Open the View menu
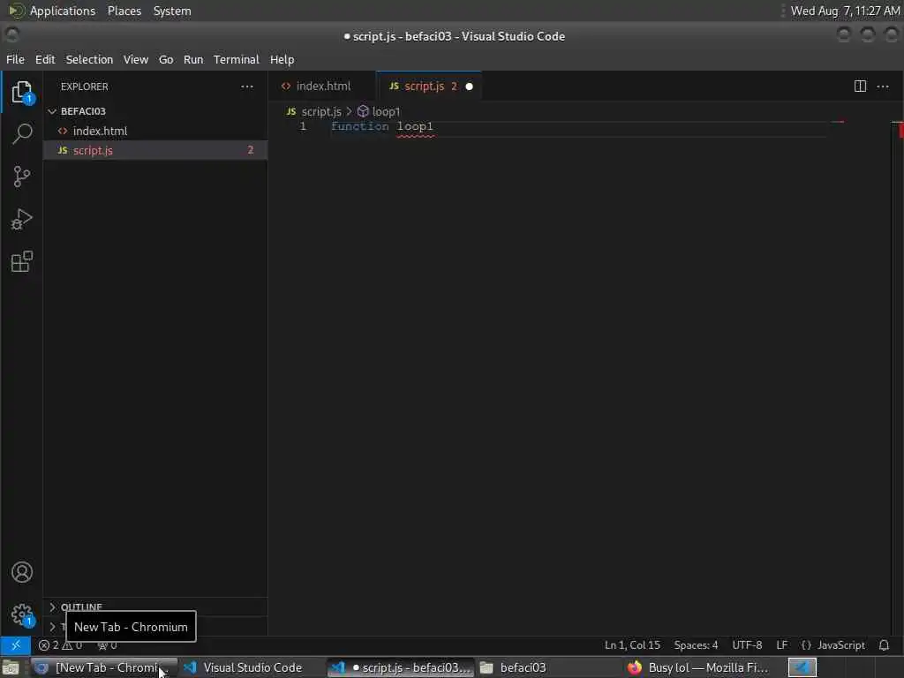The height and width of the screenshot is (678, 904). click(x=135, y=59)
